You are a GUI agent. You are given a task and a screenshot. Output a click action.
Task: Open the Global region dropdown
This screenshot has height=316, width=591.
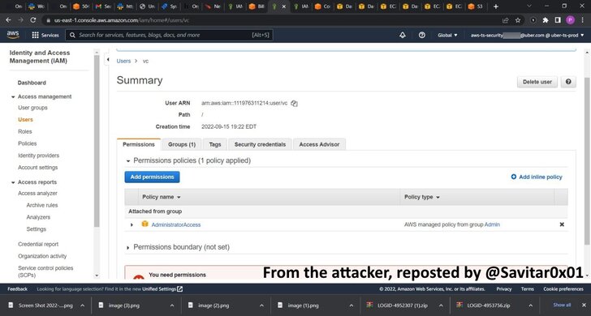click(447, 35)
